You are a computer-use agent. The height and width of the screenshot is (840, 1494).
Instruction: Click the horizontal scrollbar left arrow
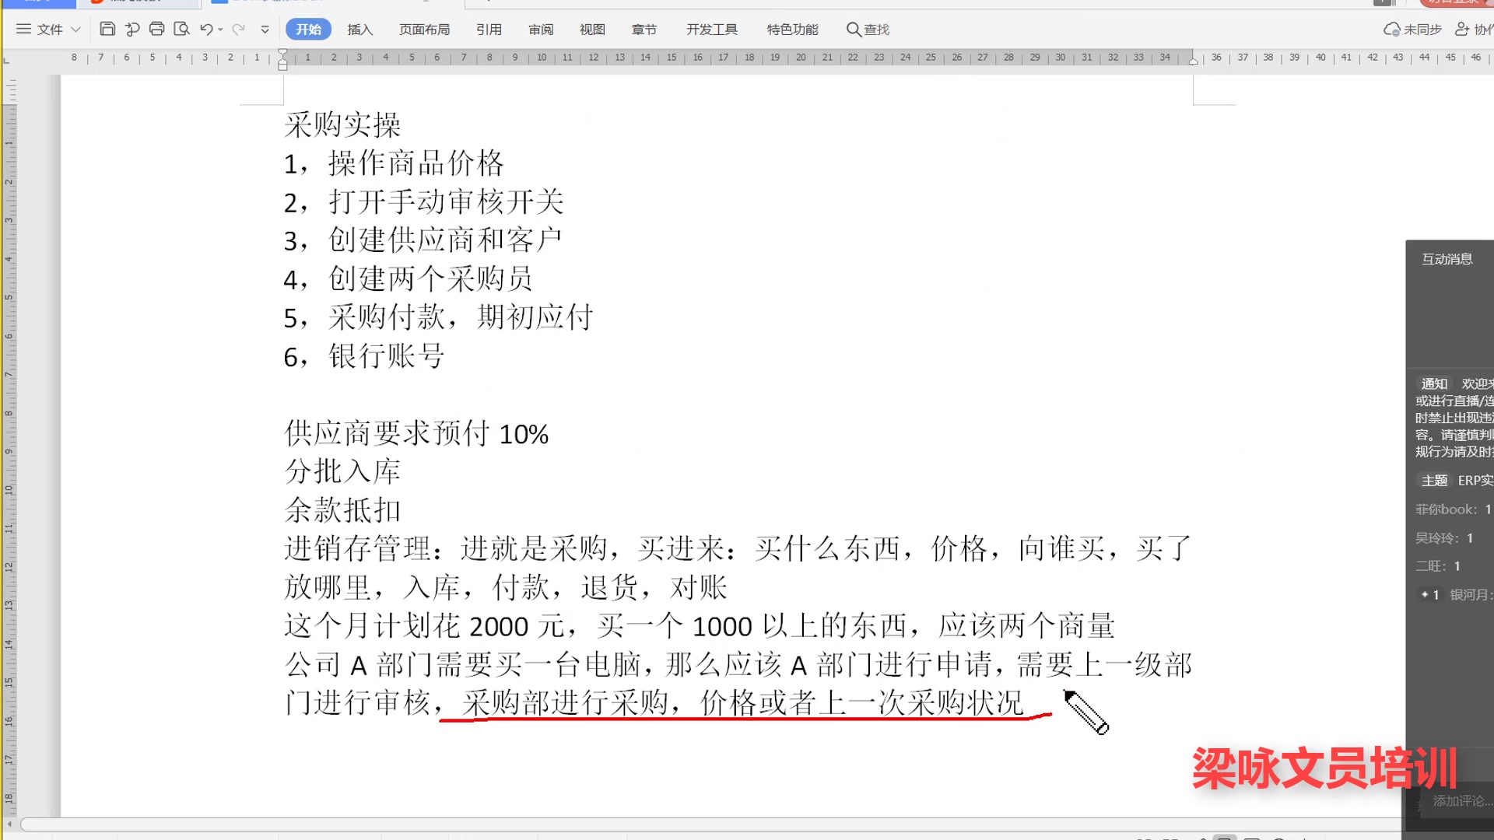tap(9, 824)
